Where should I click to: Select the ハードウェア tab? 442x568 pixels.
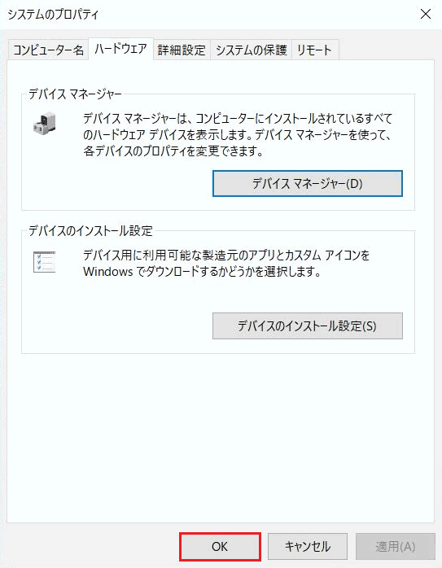click(x=120, y=49)
